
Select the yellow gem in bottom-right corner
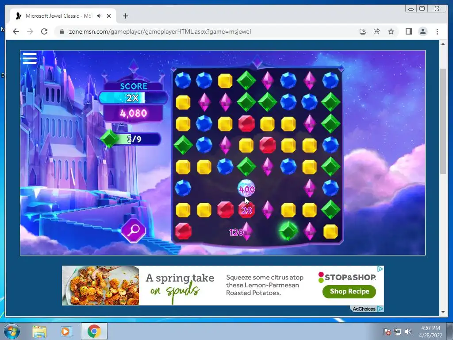coord(330,231)
